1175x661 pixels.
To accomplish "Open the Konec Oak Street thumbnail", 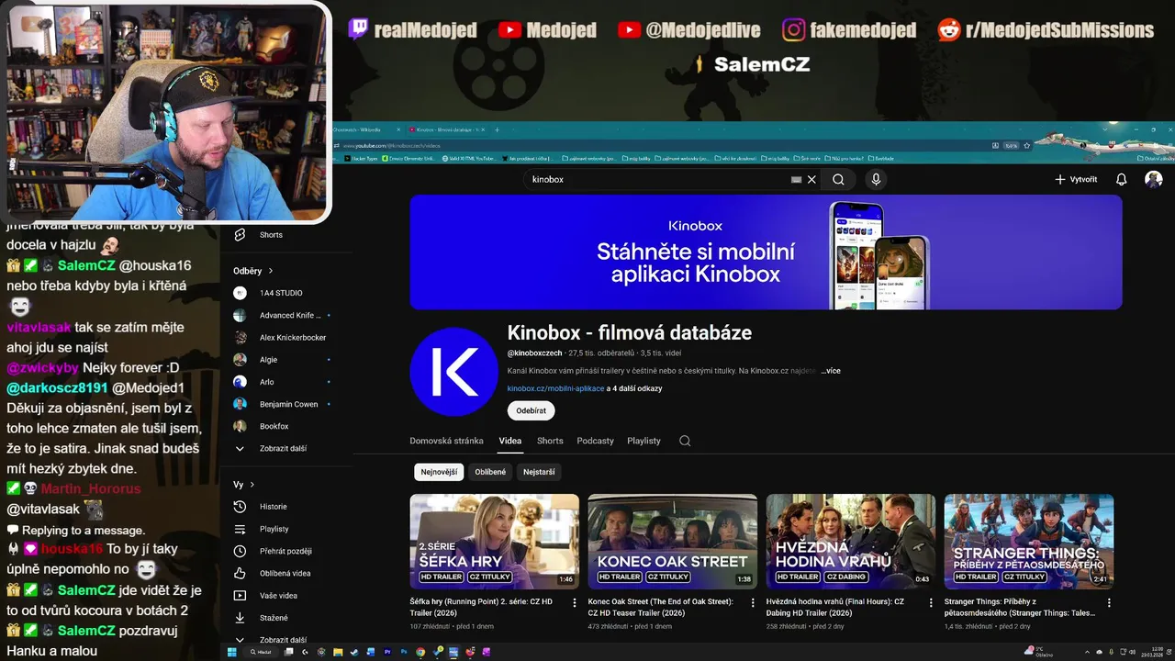I will 672,542.
